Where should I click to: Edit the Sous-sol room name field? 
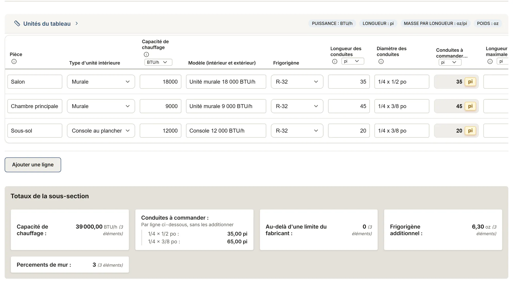tap(35, 131)
